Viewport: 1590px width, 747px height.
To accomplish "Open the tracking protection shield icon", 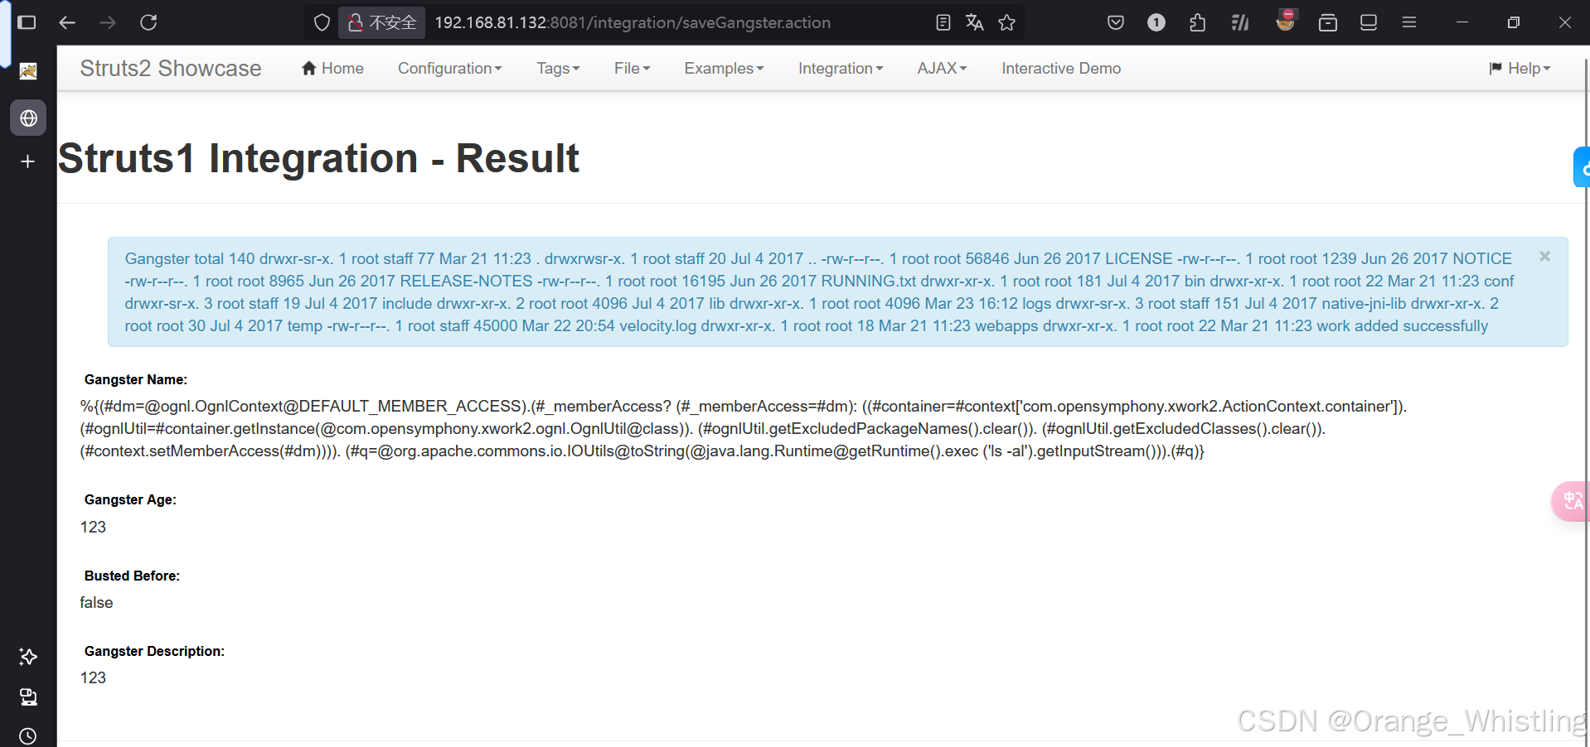I will (x=322, y=22).
